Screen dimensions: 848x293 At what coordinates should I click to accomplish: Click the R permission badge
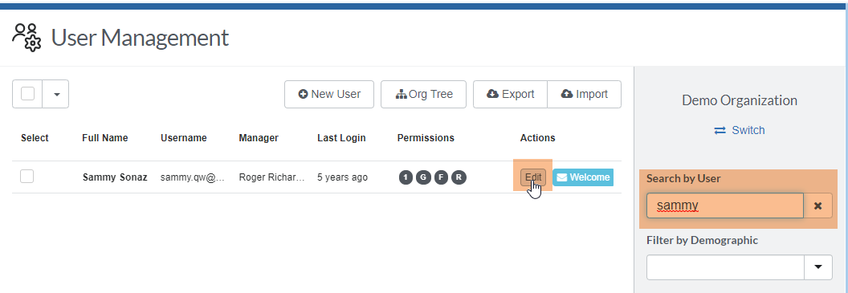click(459, 177)
